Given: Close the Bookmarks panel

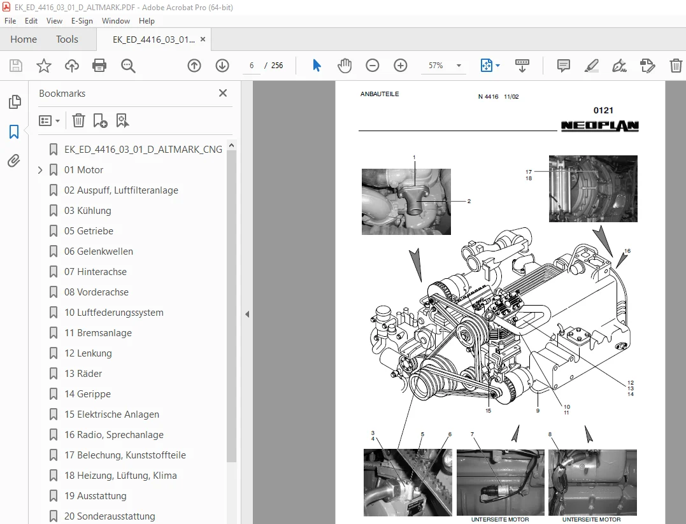Looking at the screenshot, I should (223, 93).
